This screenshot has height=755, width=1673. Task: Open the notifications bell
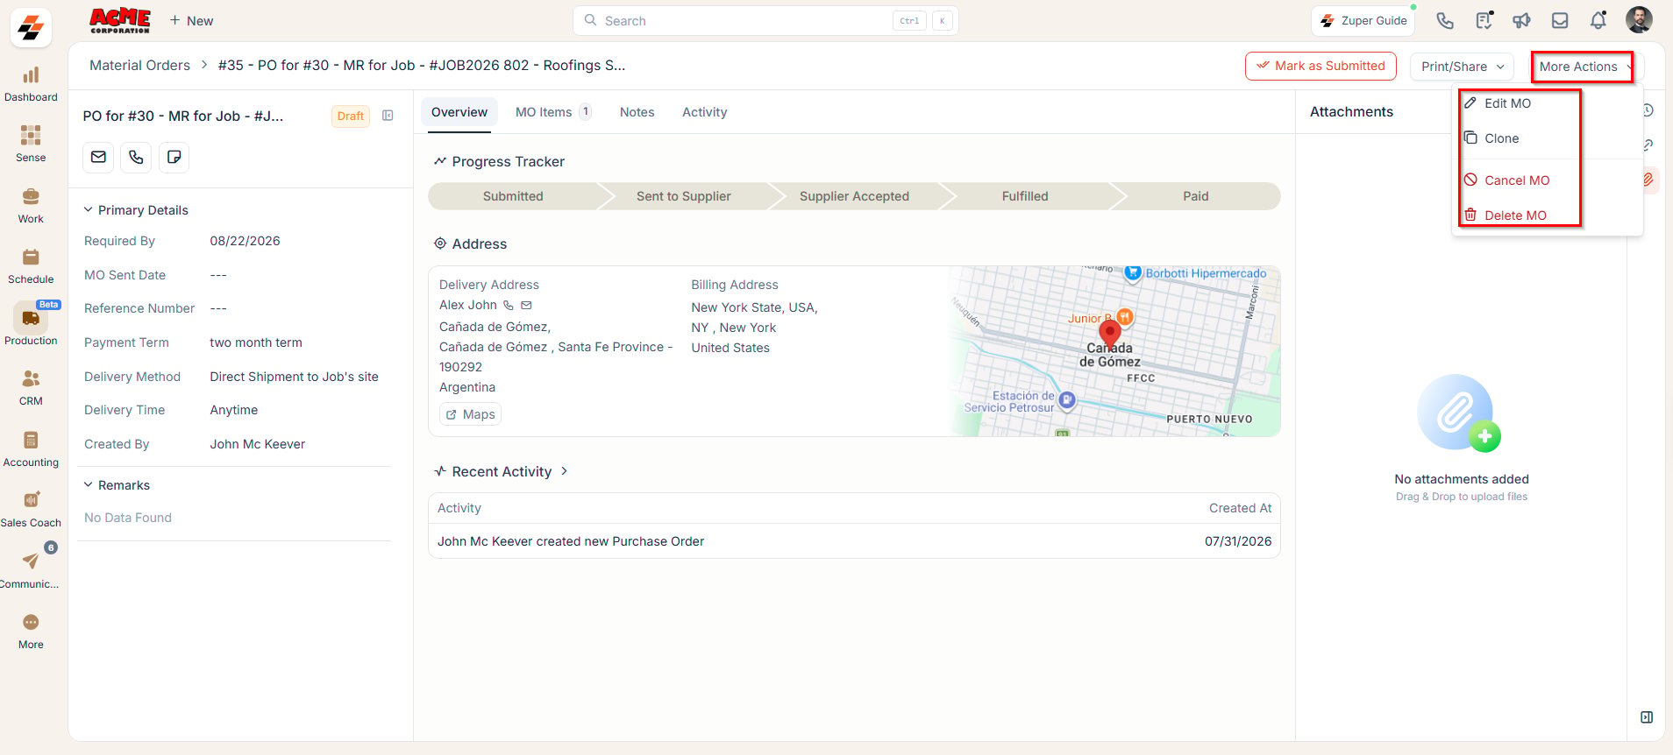coord(1598,21)
